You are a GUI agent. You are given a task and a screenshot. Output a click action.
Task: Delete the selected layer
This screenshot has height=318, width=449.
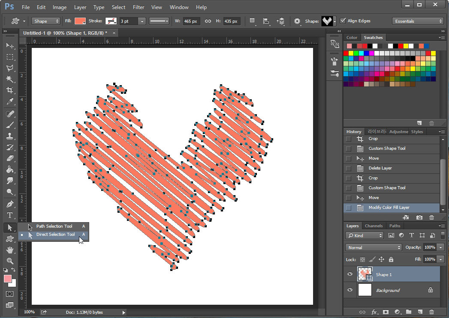pos(431,312)
